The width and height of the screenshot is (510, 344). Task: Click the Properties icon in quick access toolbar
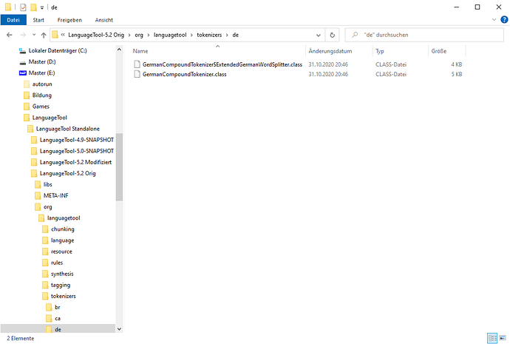(23, 7)
